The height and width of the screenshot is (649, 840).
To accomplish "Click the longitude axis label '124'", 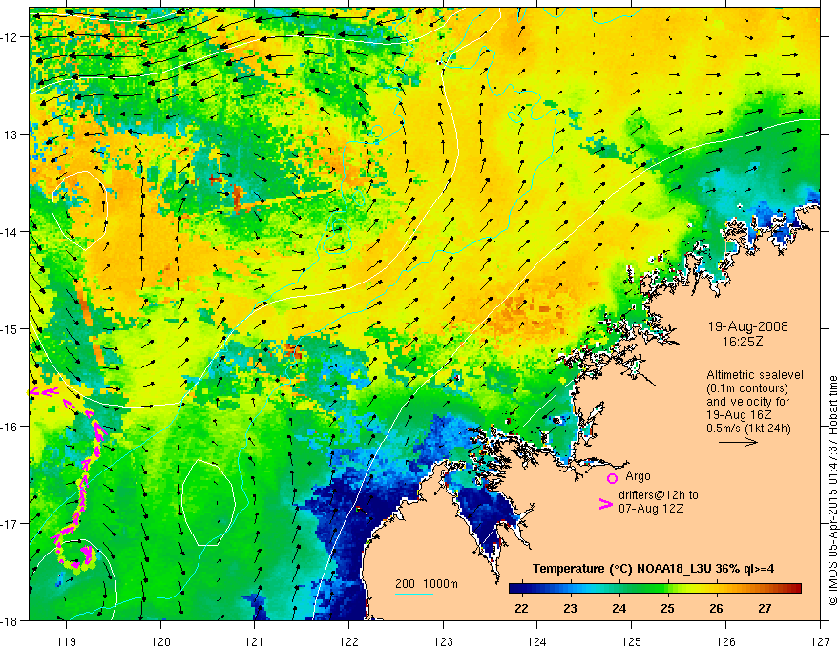I will 537,641.
